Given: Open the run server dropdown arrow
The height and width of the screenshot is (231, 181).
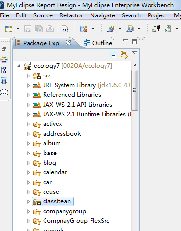Looking at the screenshot, I should pos(177,29).
